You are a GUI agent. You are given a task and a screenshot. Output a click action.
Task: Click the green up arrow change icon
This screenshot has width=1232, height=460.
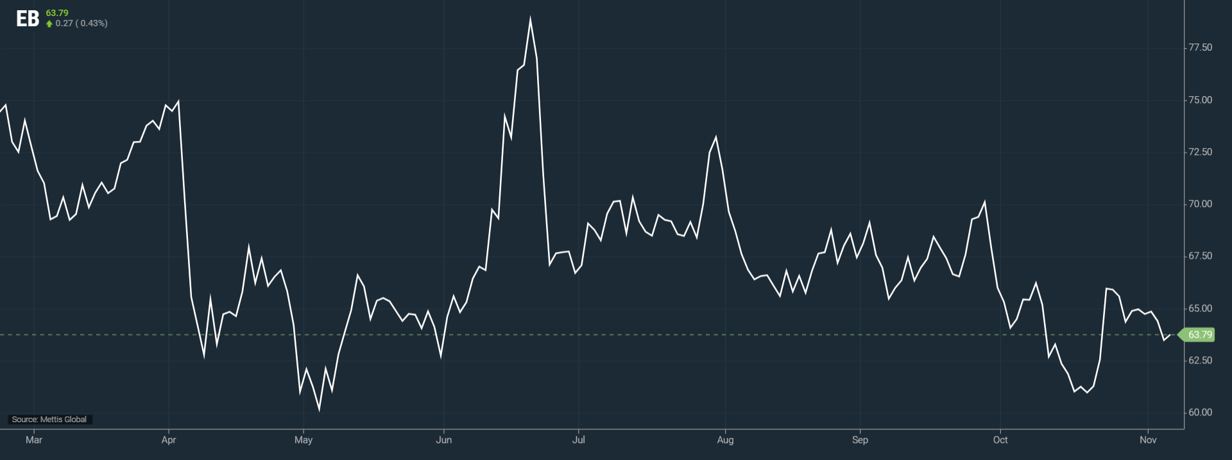(49, 24)
